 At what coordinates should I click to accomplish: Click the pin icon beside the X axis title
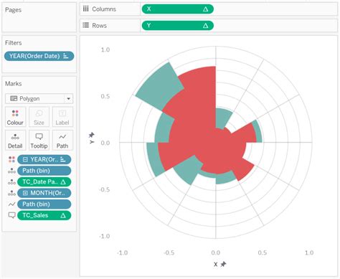click(x=223, y=264)
